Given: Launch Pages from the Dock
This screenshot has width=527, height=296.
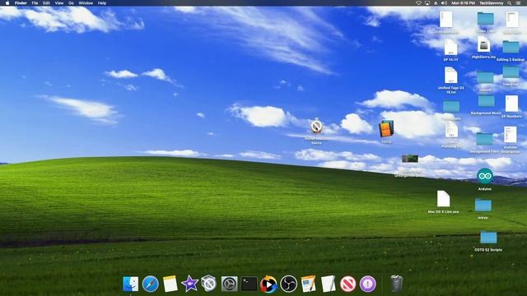Looking at the screenshot, I should (308, 284).
